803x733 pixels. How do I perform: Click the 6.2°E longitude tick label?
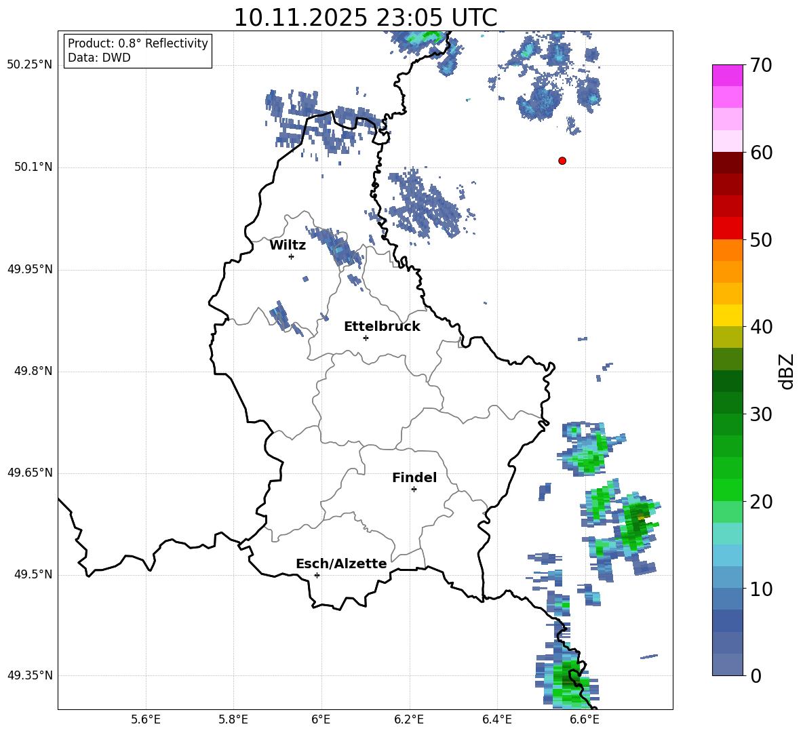click(409, 719)
